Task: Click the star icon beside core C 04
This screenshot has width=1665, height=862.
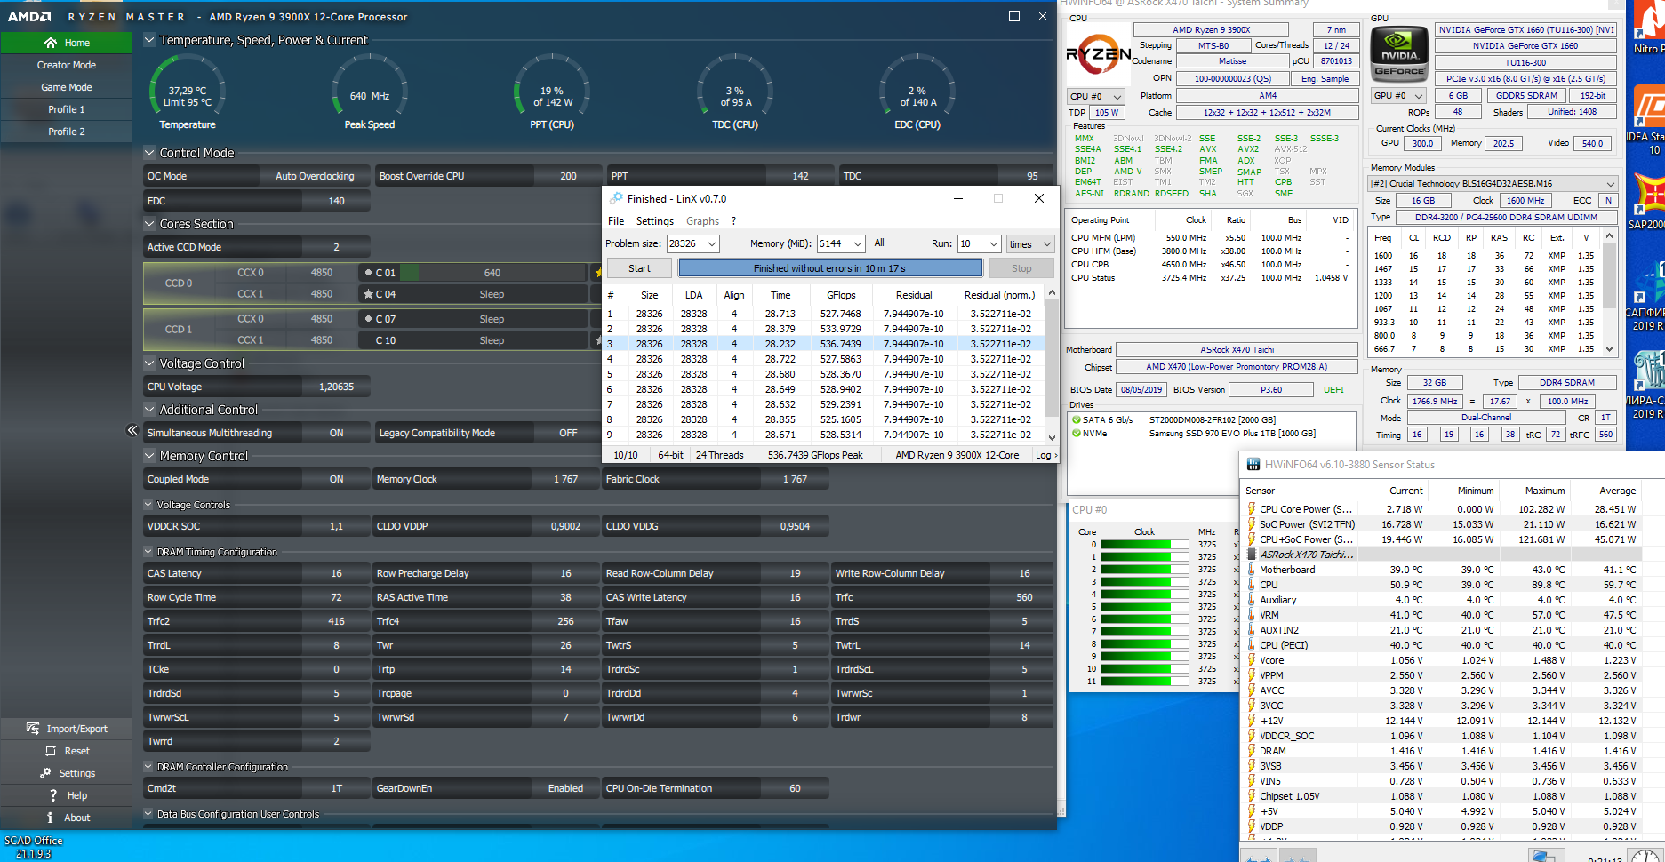Action: pyautogui.click(x=368, y=294)
